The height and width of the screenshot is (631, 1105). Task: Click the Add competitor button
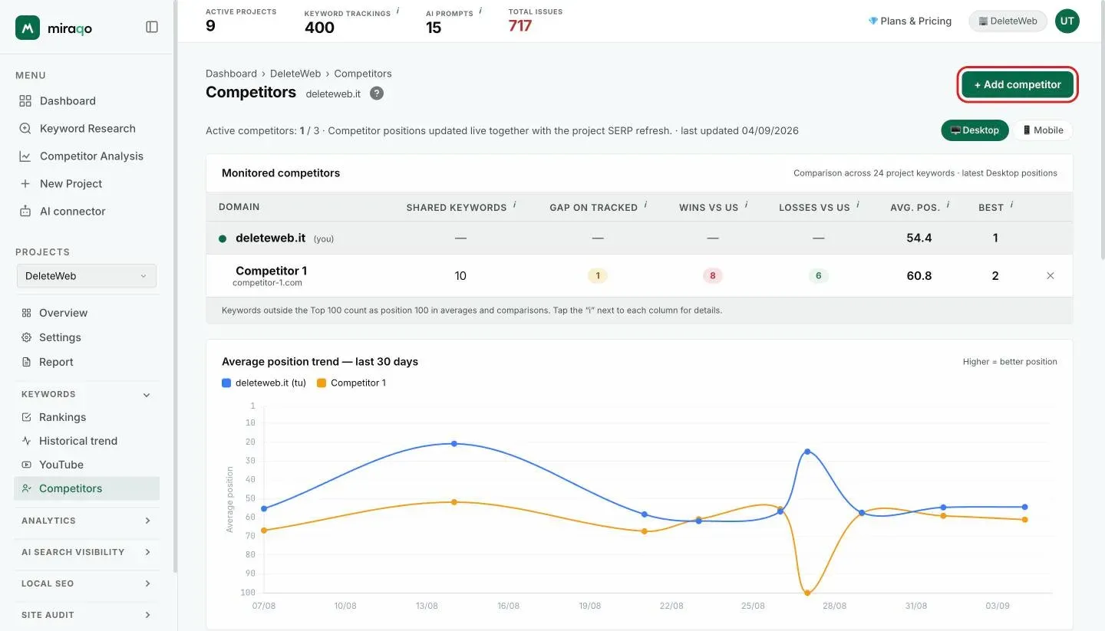pyautogui.click(x=1018, y=84)
